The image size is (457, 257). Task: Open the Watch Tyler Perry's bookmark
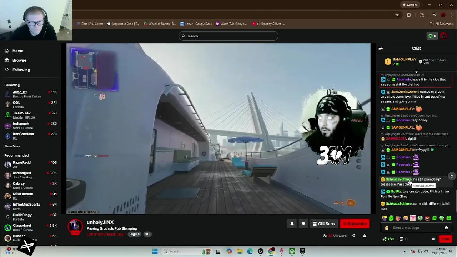click(231, 24)
